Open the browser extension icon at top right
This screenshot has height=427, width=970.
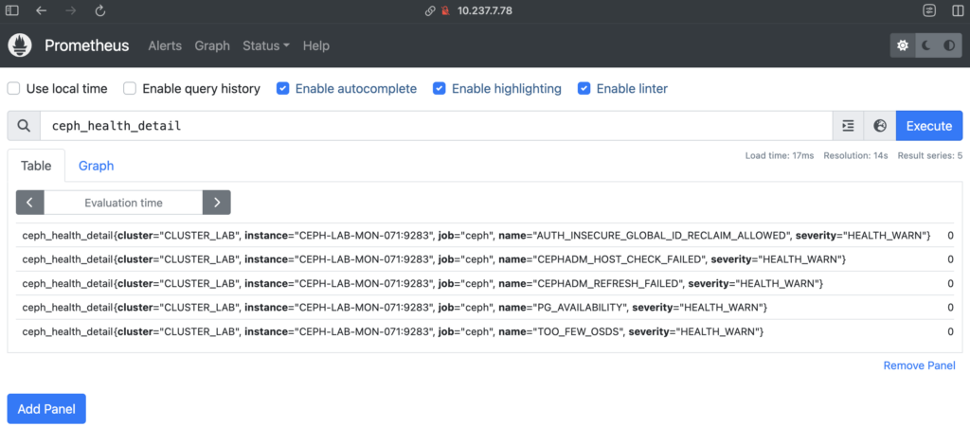pyautogui.click(x=929, y=10)
